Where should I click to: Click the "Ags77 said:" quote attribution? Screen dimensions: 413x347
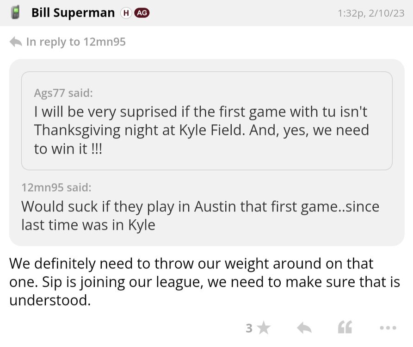coord(63,93)
